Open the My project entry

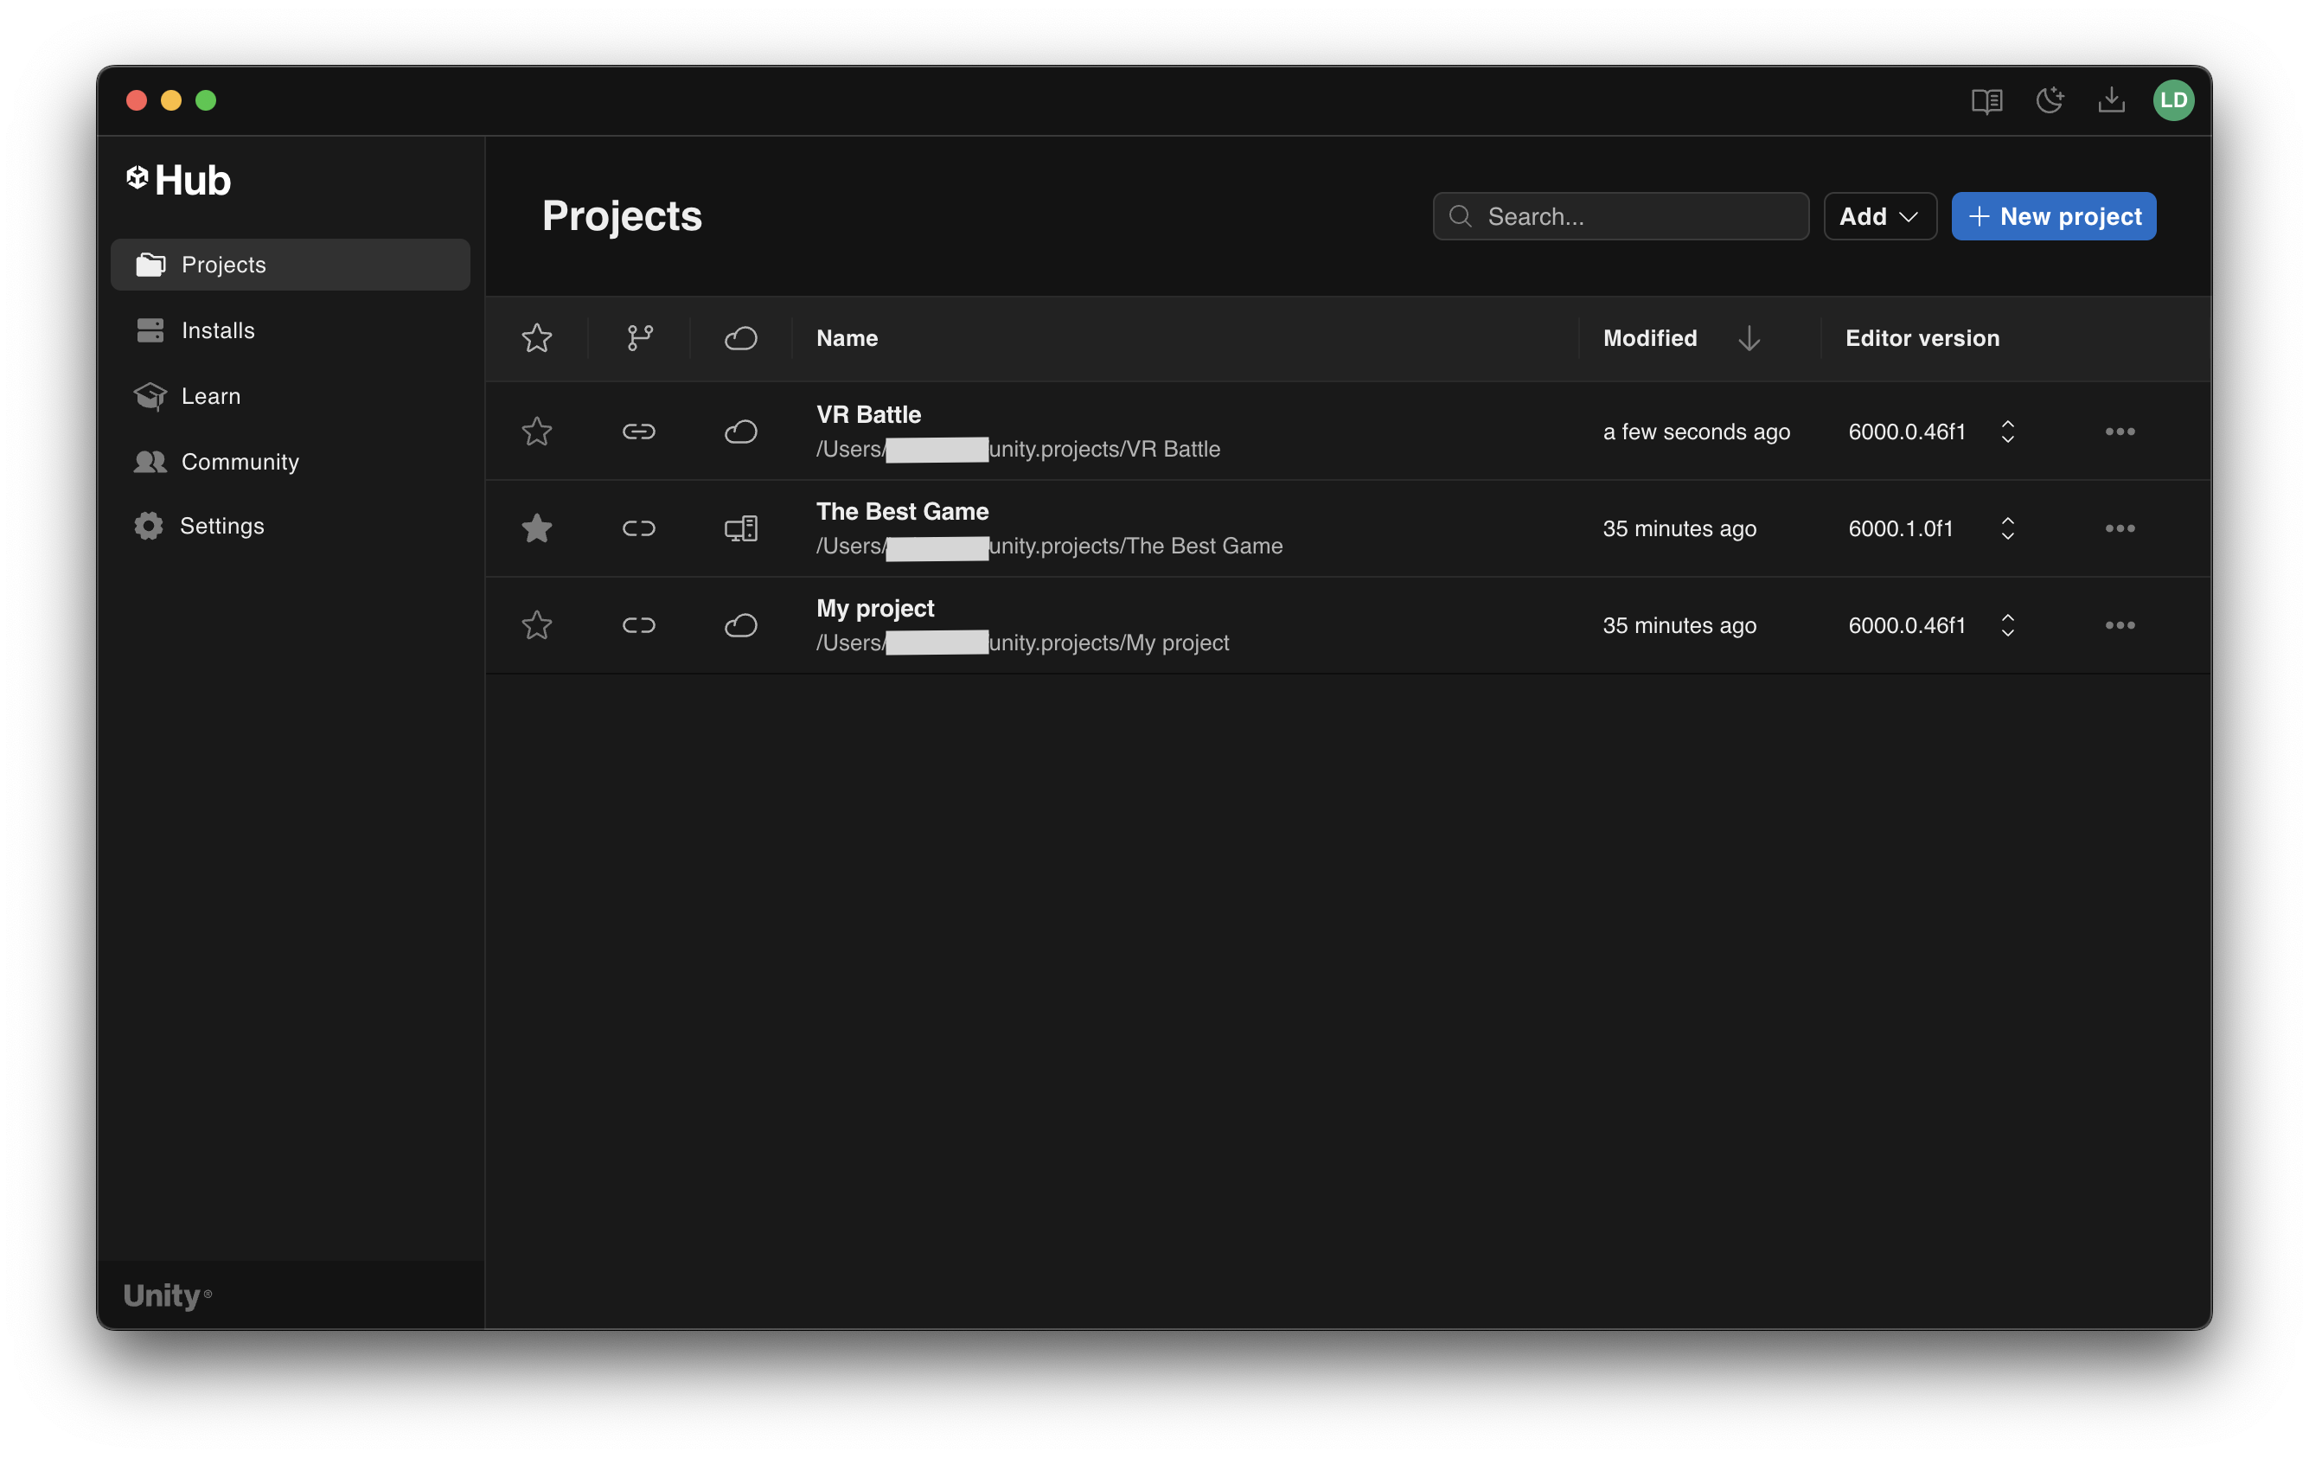pos(875,608)
